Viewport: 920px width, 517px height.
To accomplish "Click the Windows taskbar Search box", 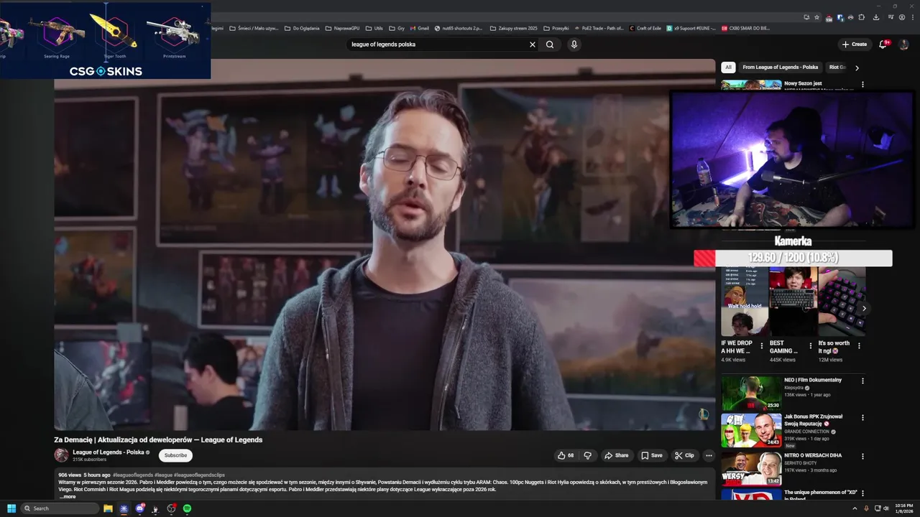I will (60, 508).
